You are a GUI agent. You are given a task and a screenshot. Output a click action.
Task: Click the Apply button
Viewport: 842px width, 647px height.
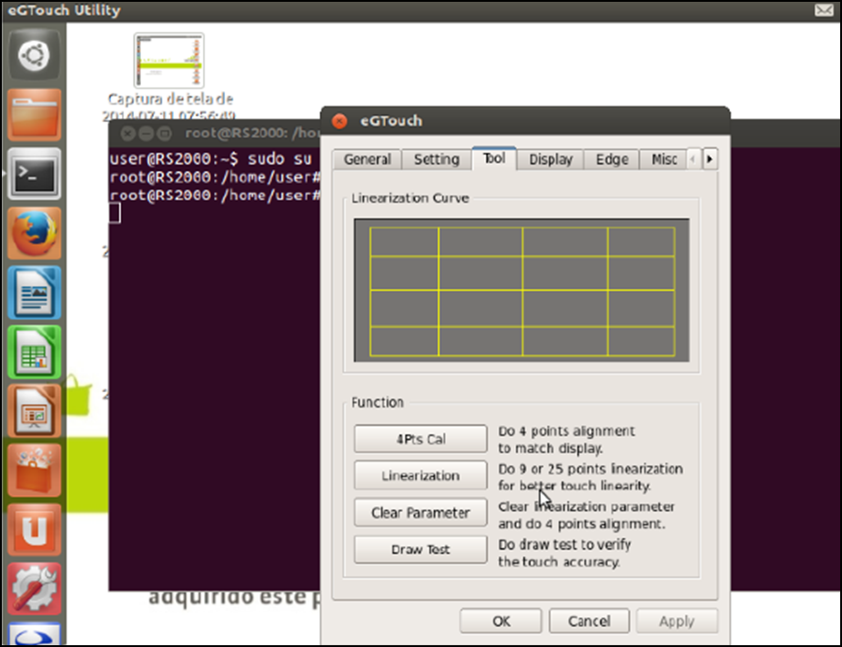[x=676, y=622]
